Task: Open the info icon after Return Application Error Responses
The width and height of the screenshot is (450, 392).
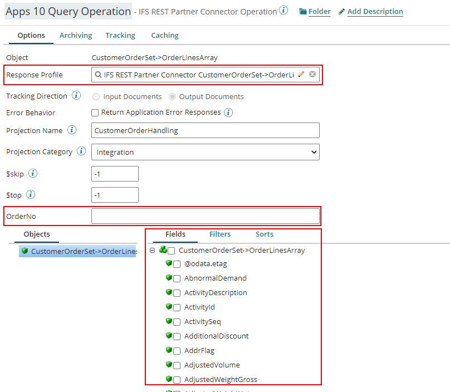Action: [x=228, y=113]
